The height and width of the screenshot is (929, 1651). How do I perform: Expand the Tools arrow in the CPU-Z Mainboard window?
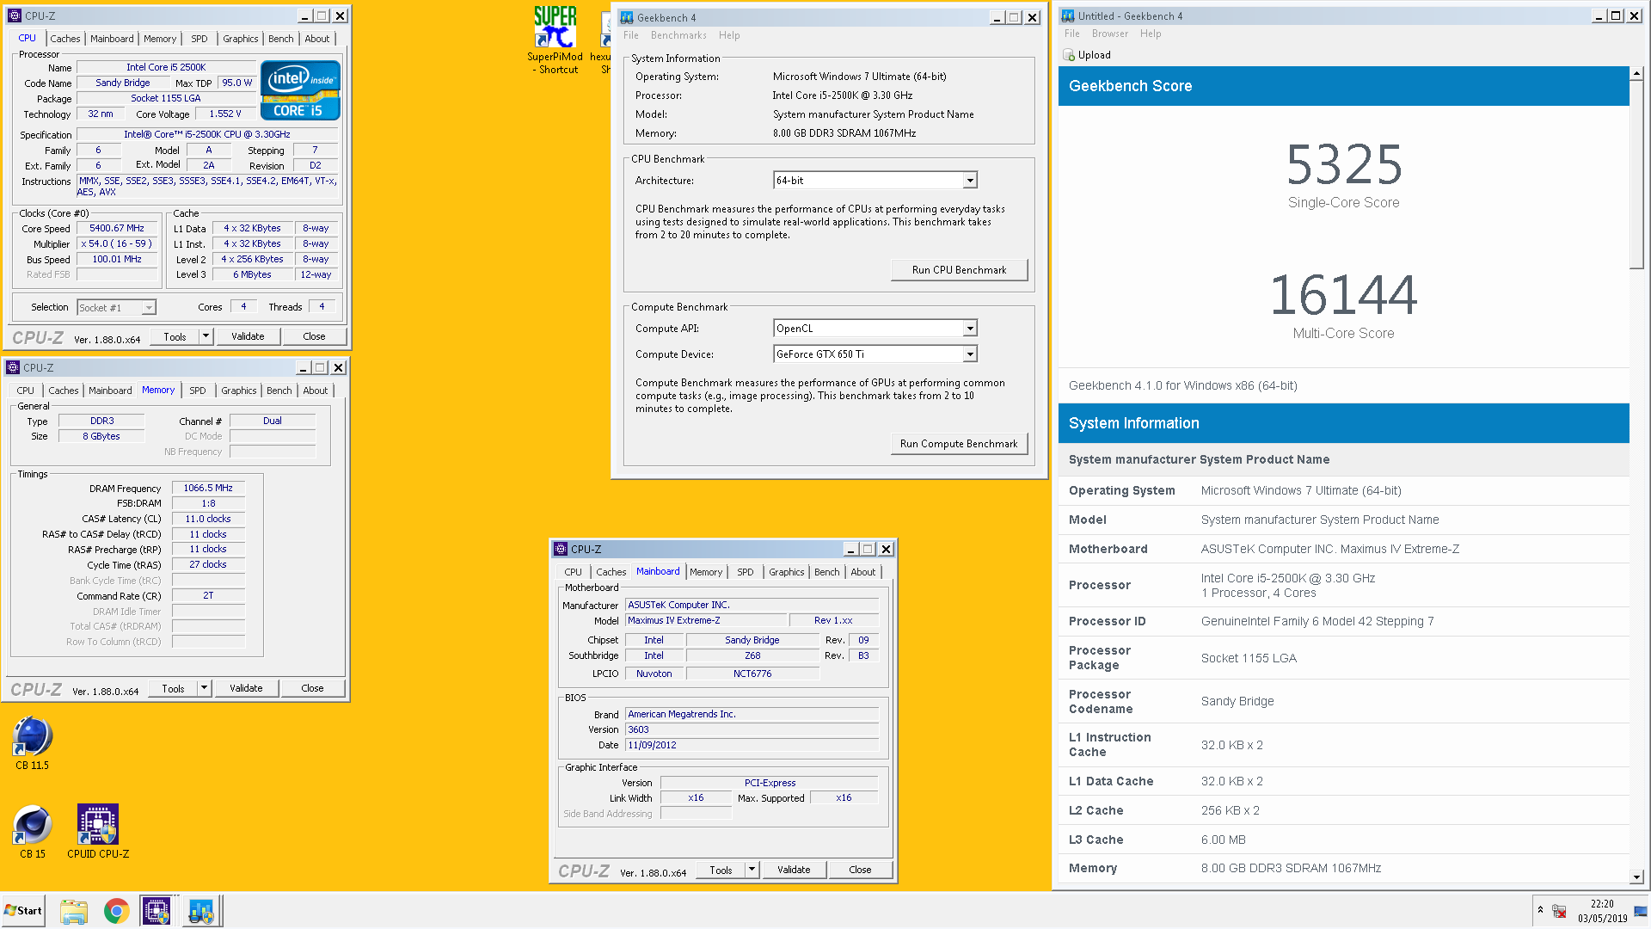752,870
